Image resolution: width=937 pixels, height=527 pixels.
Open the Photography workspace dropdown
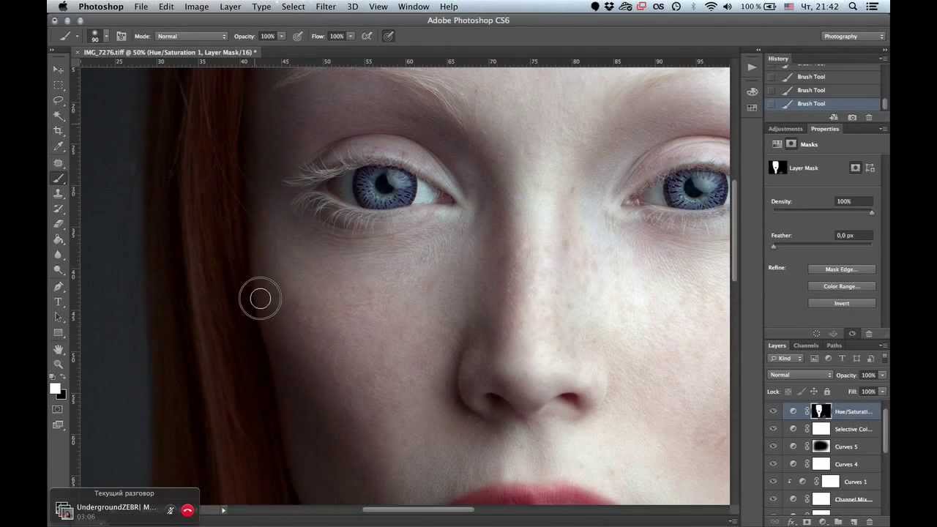(854, 36)
